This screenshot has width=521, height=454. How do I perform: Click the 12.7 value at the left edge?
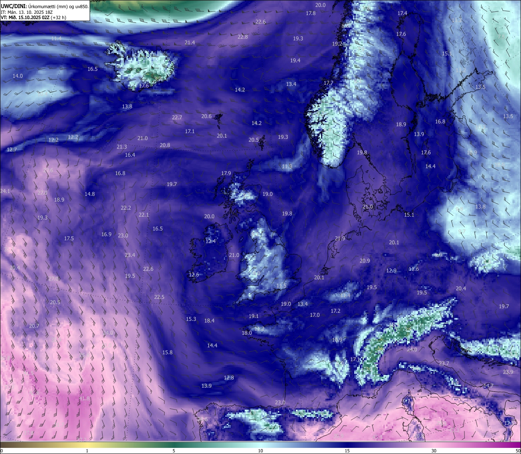[x=12, y=150]
